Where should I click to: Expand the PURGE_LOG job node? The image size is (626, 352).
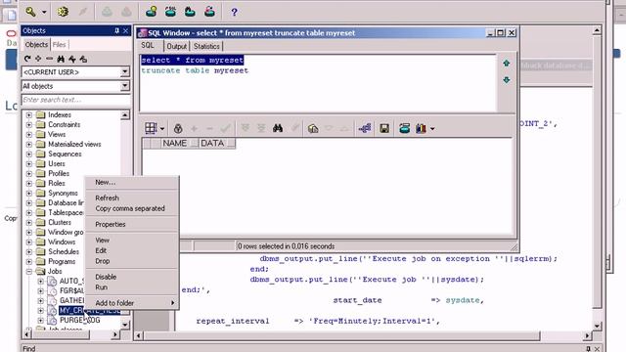40,320
